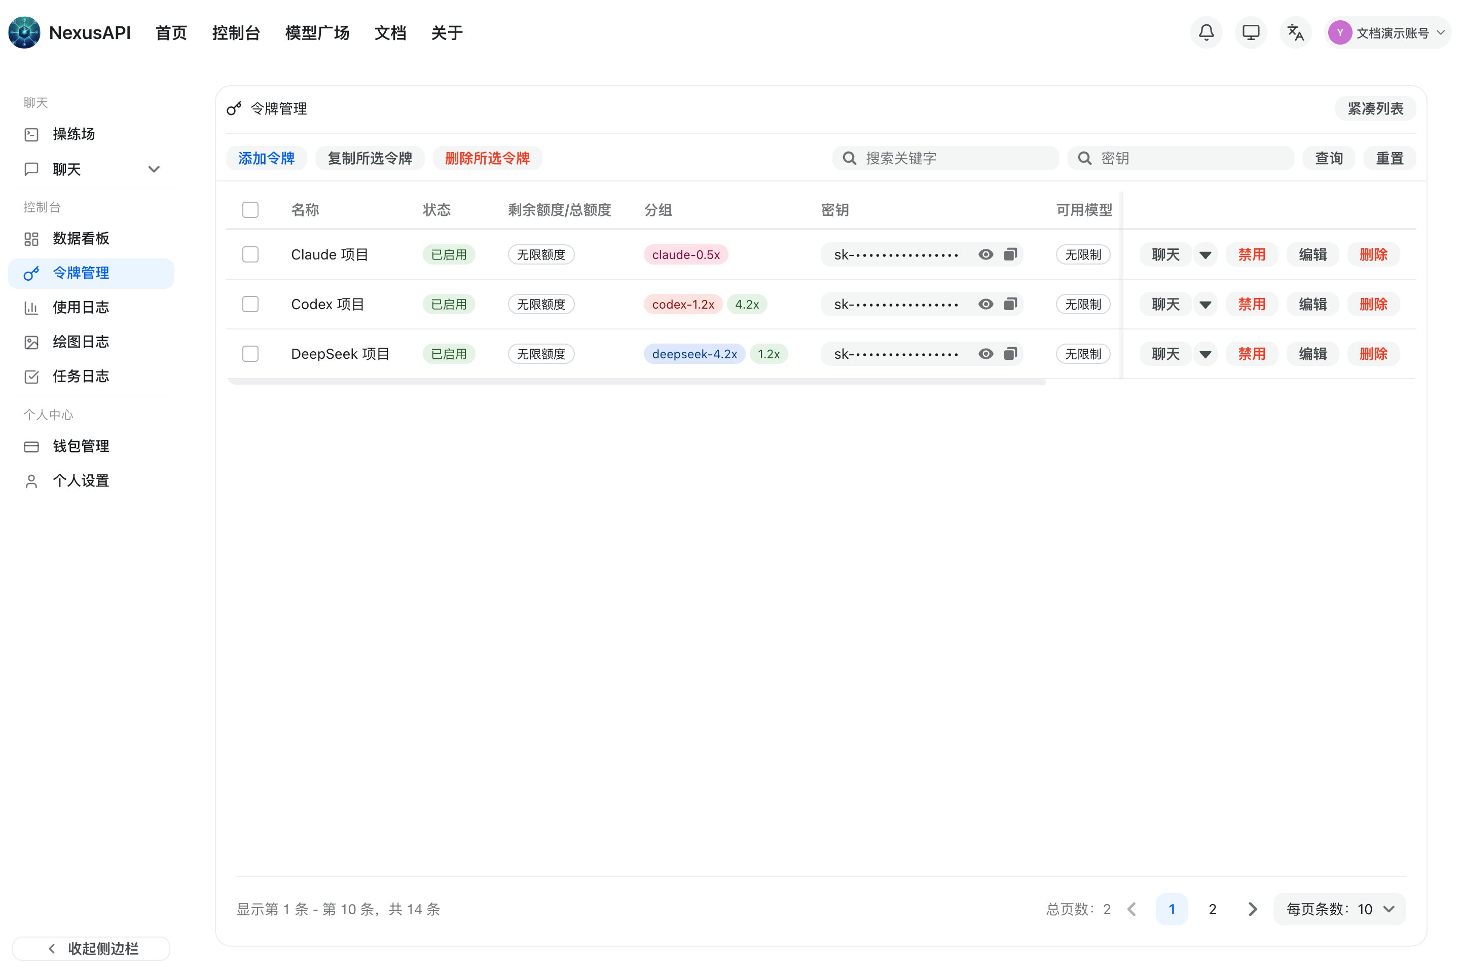Tick the DeepSeek 项目 row checkbox
The height and width of the screenshot is (973, 1460).
point(250,354)
